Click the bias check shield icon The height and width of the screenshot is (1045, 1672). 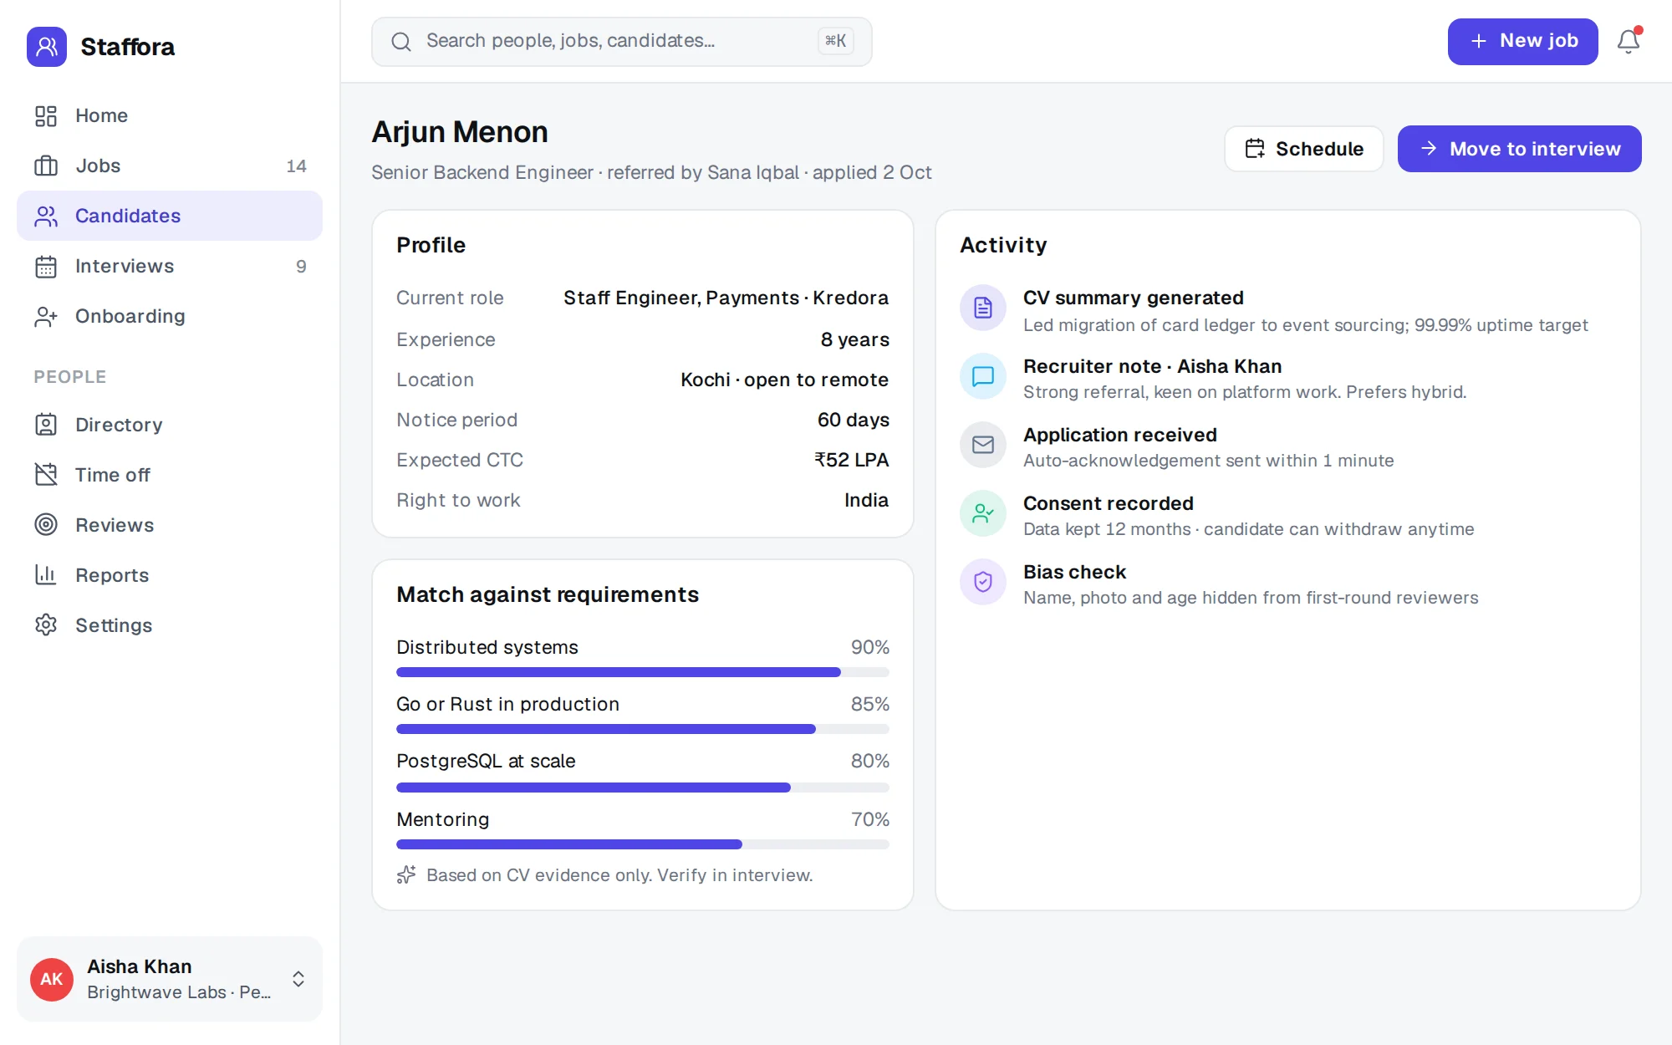(x=983, y=582)
